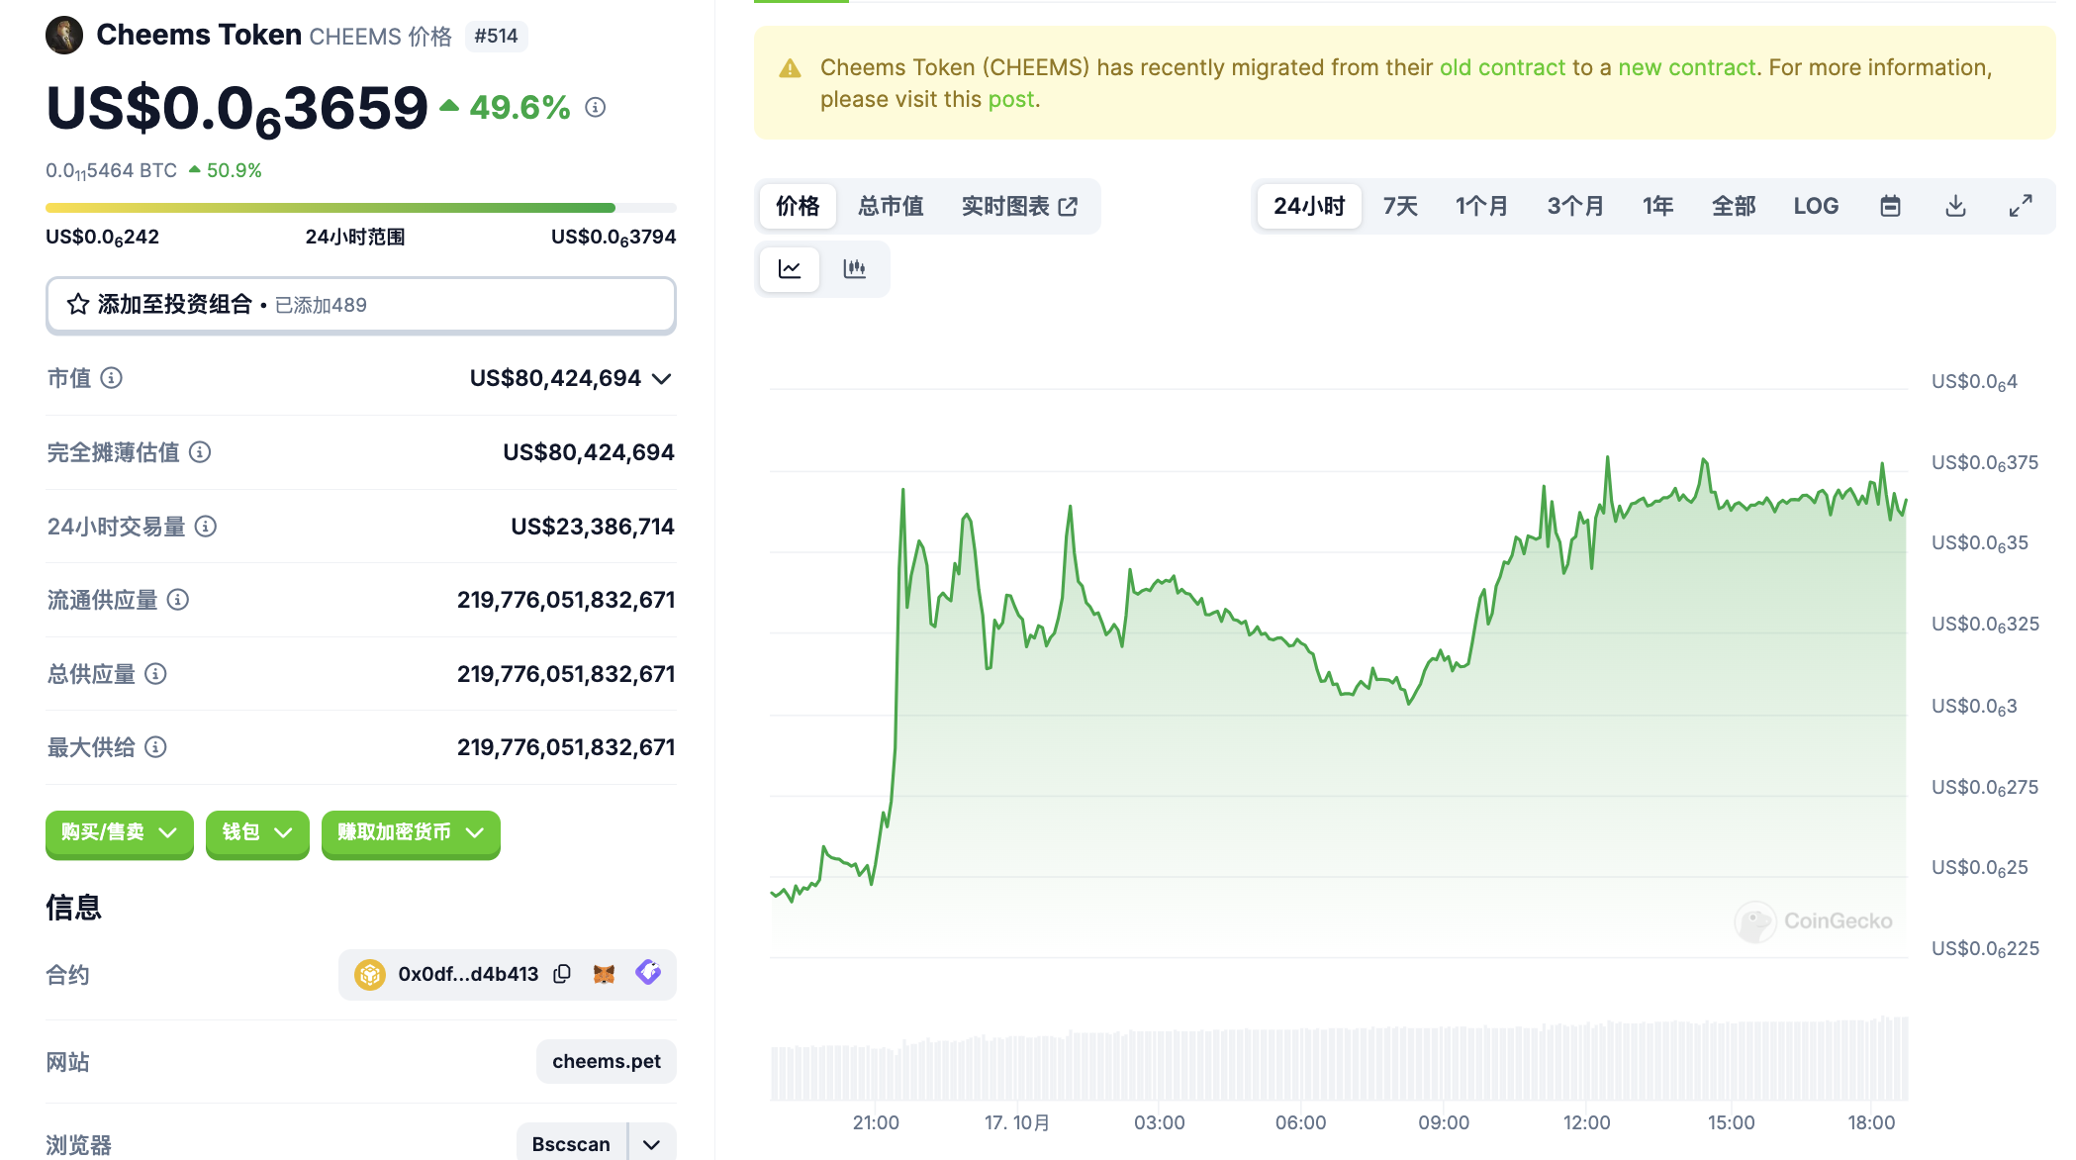Expand the market cap value chevron
The height and width of the screenshot is (1160, 2076).
point(662,379)
